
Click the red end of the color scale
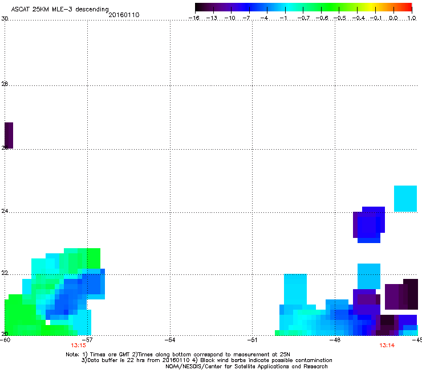coord(407,7)
